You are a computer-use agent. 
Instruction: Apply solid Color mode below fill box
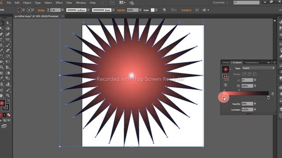coord(0,115)
